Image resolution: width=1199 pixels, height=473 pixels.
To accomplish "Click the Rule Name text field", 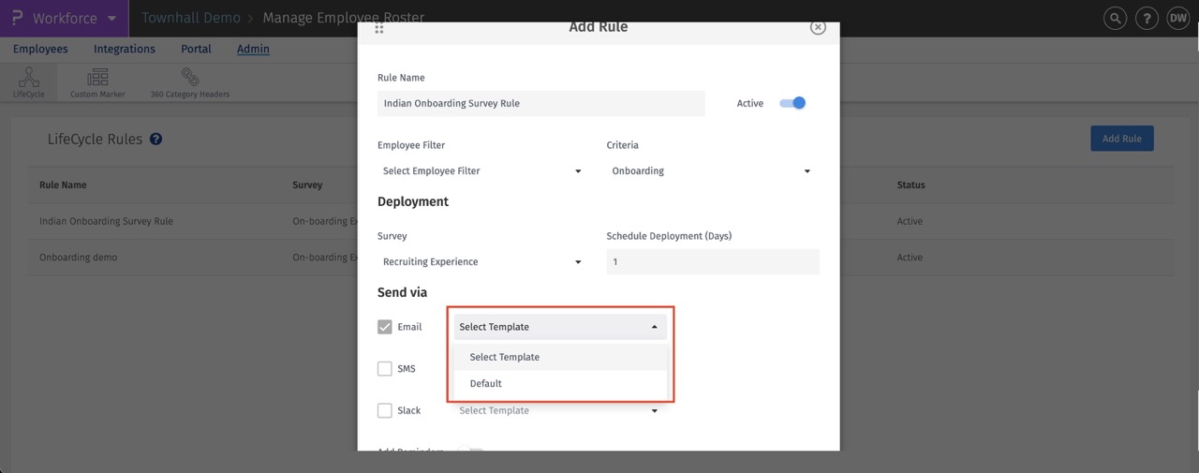I will pos(541,103).
